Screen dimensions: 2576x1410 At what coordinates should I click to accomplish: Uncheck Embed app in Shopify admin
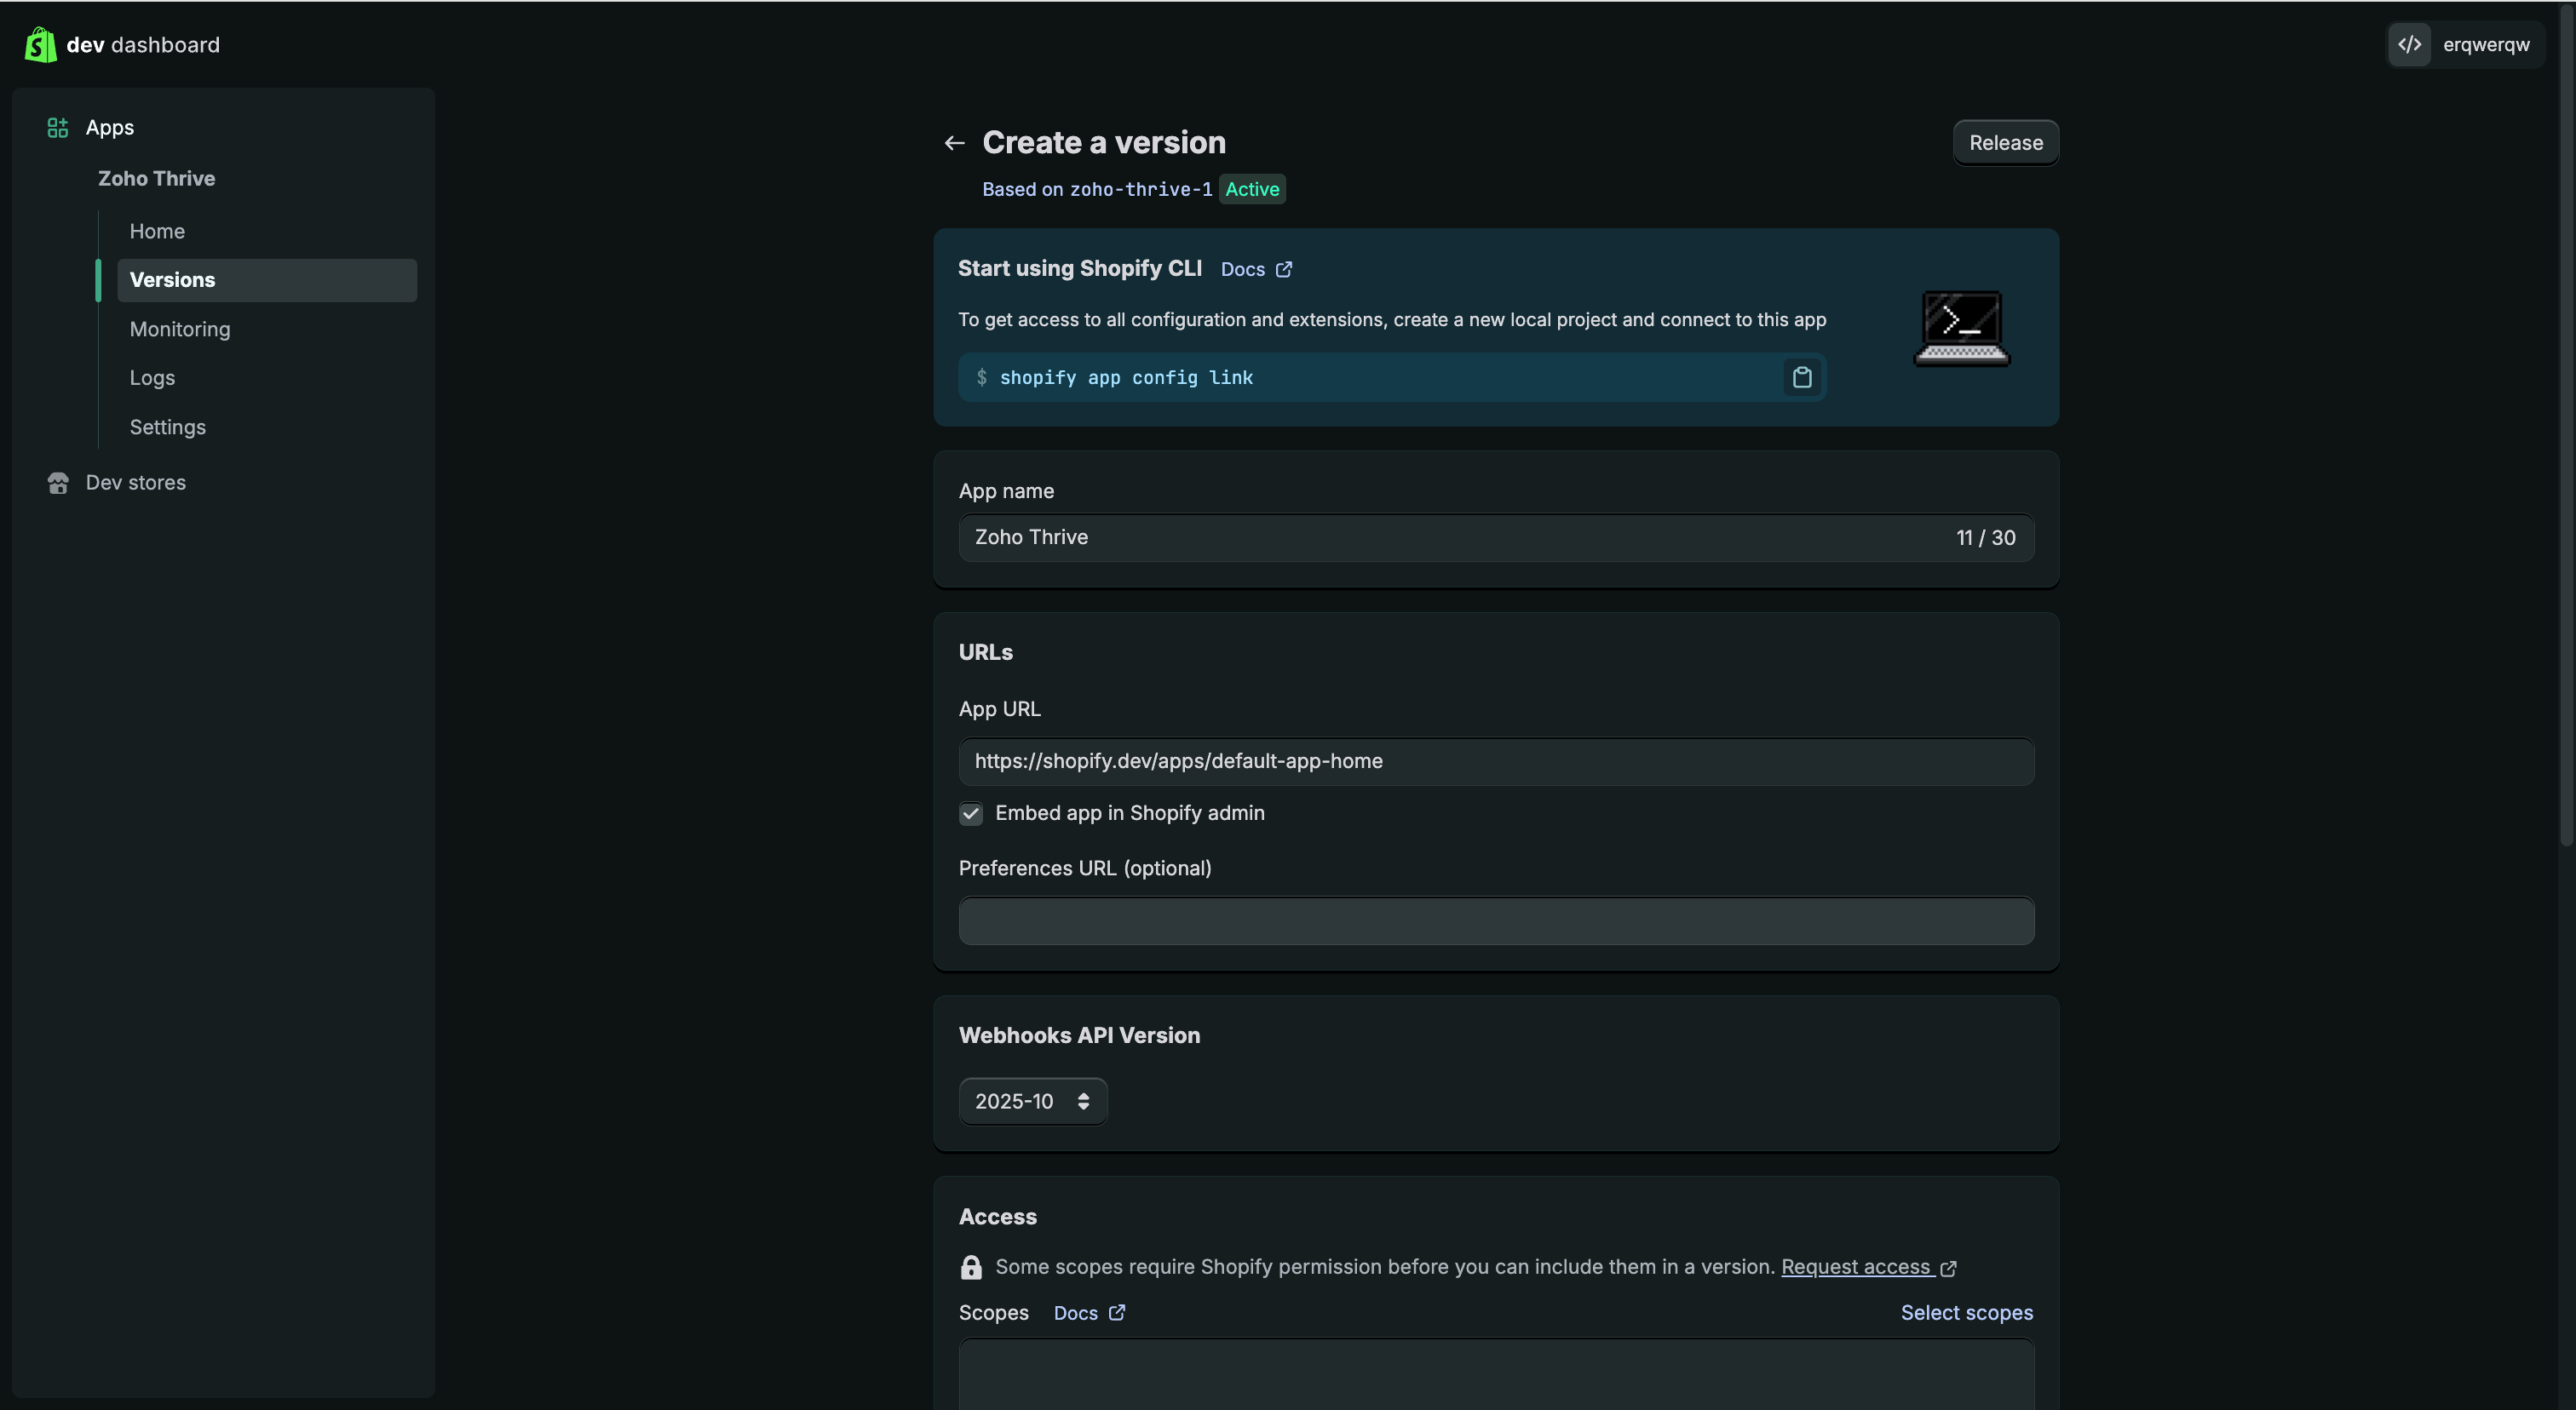click(x=970, y=813)
